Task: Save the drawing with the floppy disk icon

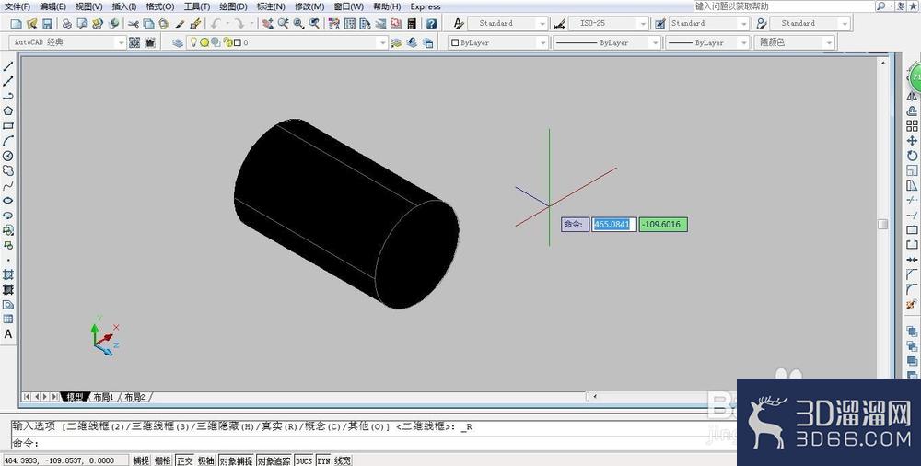Action: pos(47,24)
